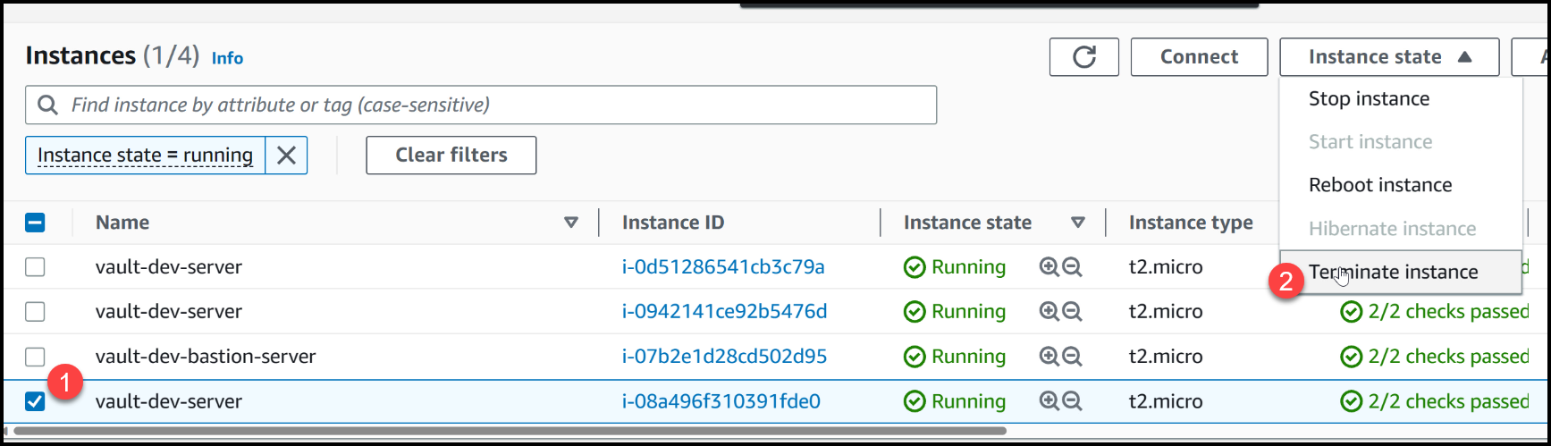Click the Find instance search field
Viewport: 1551px width, 446px height.
click(492, 105)
